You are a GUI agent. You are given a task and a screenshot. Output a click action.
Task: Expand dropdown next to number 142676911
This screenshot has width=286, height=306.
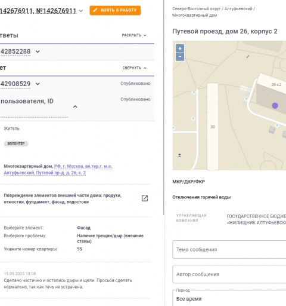(81, 11)
